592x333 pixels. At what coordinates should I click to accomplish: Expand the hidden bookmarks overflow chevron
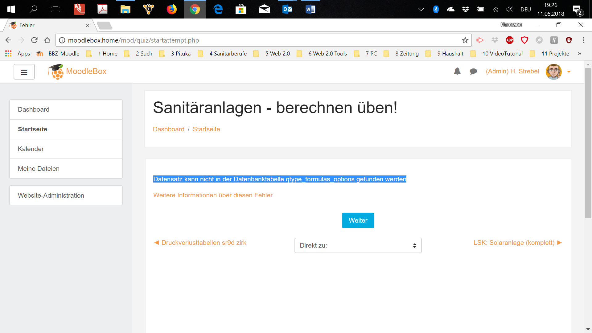point(579,54)
